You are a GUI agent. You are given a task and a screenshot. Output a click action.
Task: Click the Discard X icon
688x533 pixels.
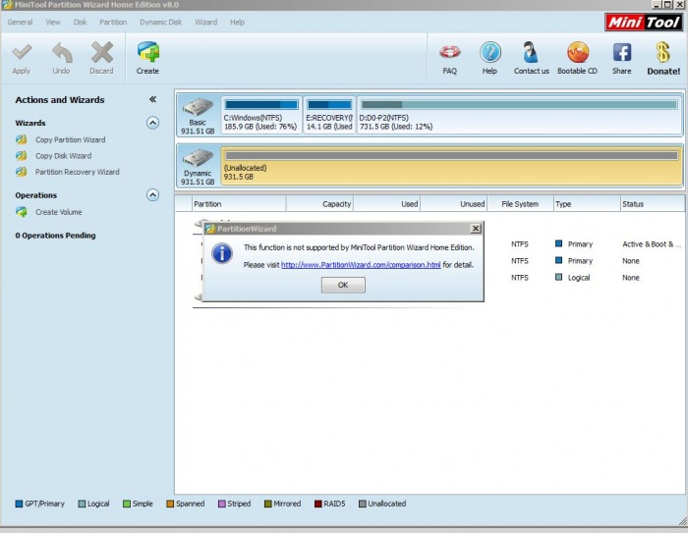tap(102, 53)
